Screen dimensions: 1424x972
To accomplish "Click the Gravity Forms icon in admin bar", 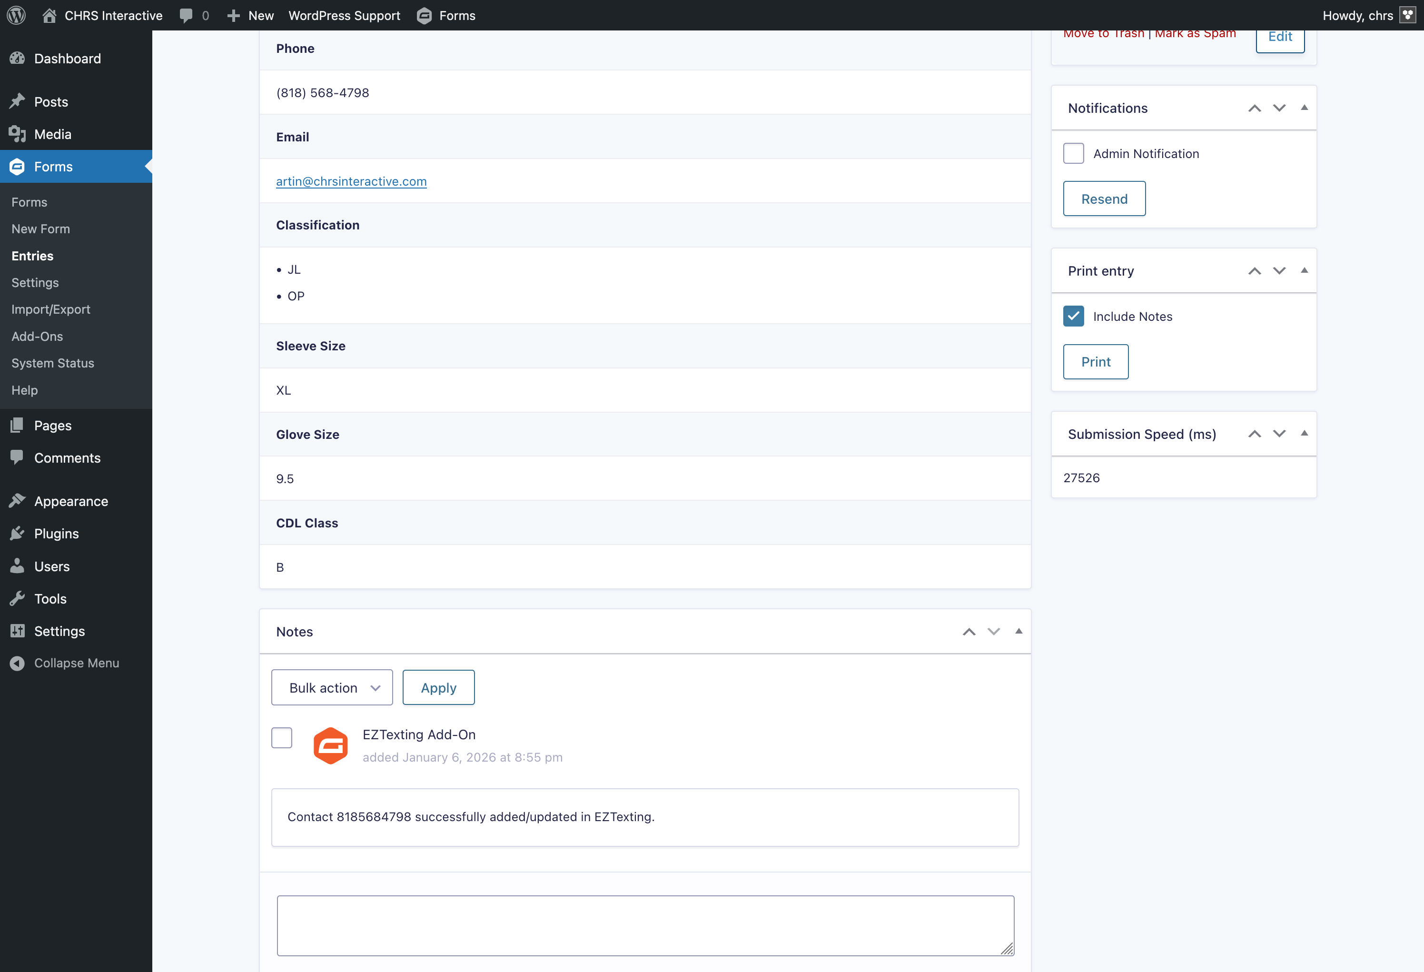I will click(x=425, y=15).
